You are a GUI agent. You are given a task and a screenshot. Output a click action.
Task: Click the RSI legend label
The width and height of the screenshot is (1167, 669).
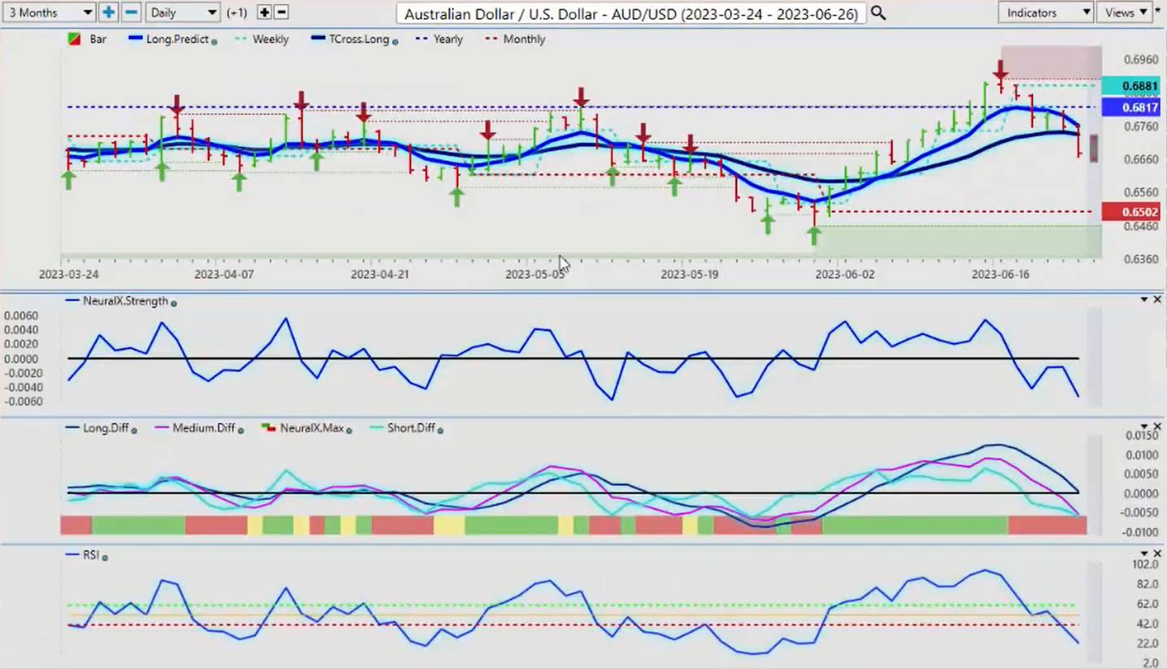[x=90, y=555]
